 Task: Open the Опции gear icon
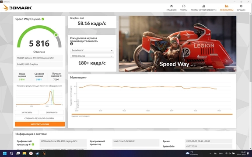241,6
